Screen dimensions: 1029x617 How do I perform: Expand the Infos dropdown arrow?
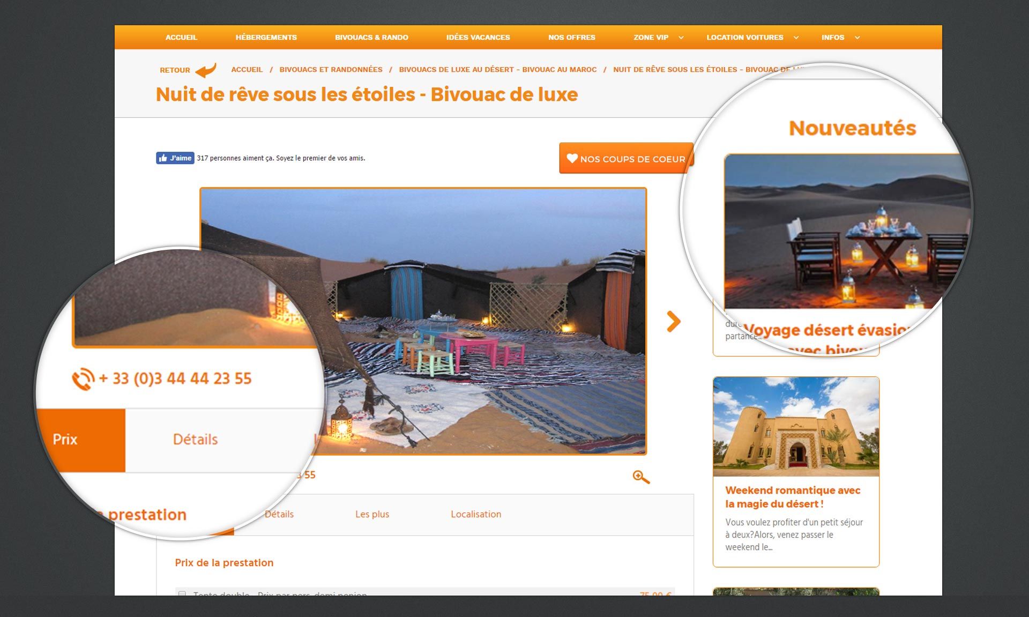857,38
